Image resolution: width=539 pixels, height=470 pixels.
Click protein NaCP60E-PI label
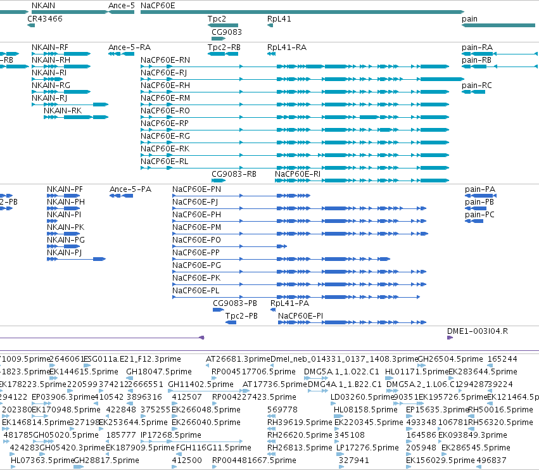pos(301,316)
